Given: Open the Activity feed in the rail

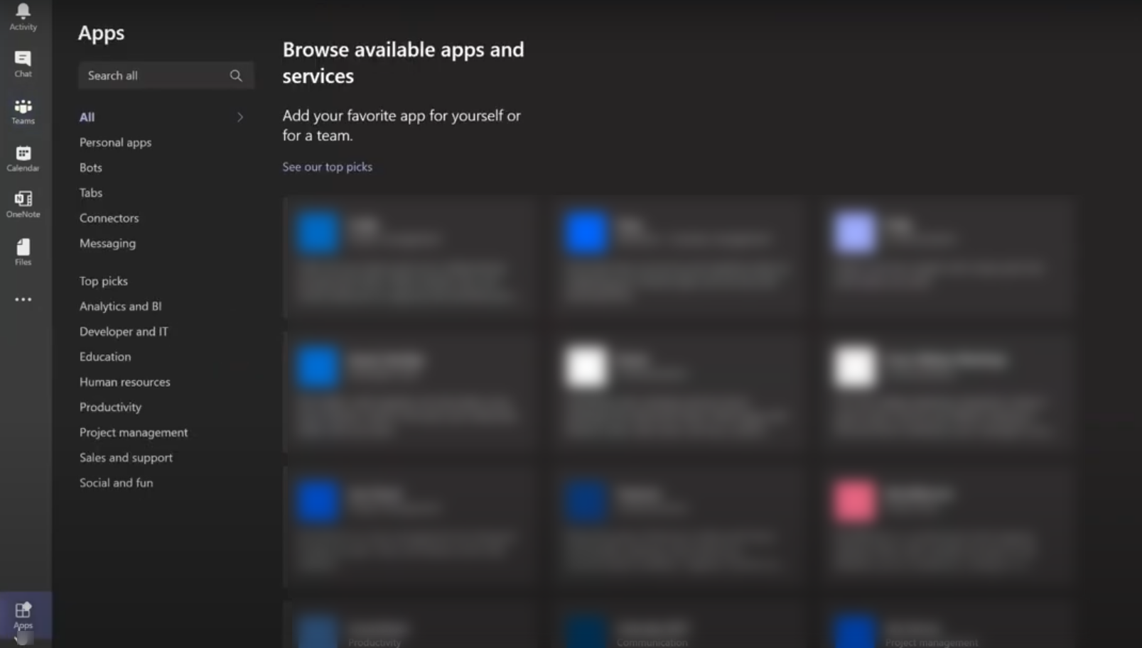Looking at the screenshot, I should click(x=23, y=16).
